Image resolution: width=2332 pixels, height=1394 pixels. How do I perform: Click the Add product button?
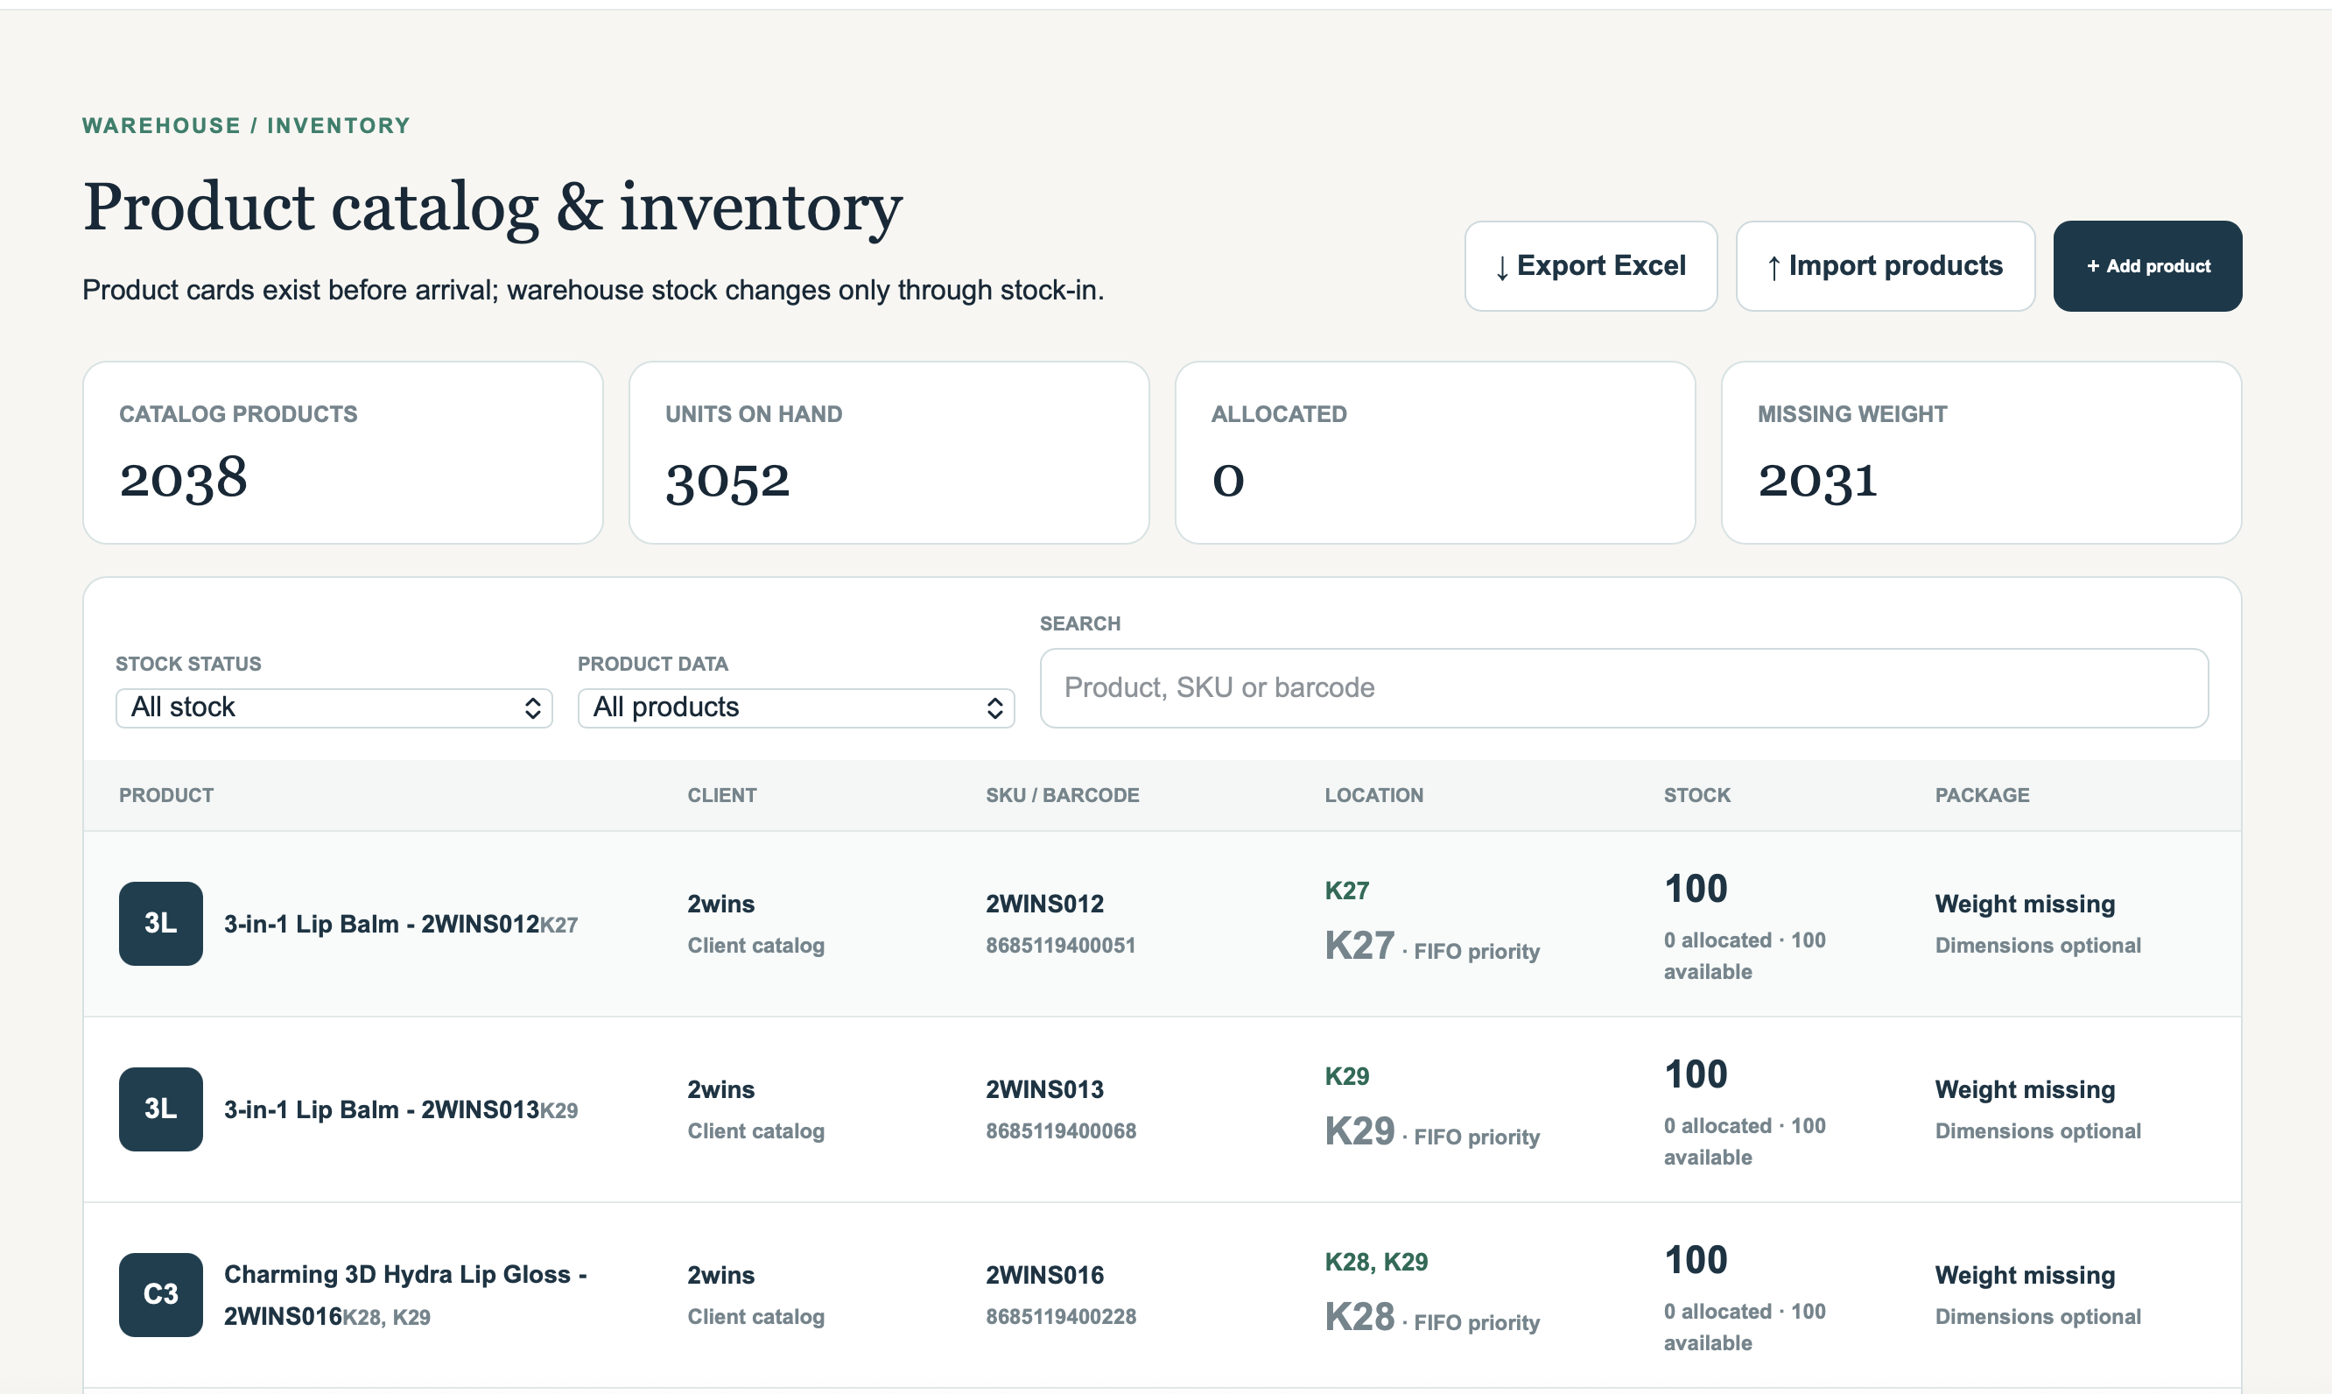2147,266
